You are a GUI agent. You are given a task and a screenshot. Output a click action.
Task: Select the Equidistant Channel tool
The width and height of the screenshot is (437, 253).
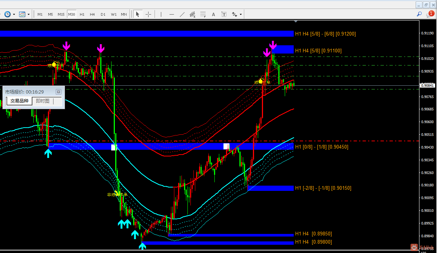(x=193, y=14)
